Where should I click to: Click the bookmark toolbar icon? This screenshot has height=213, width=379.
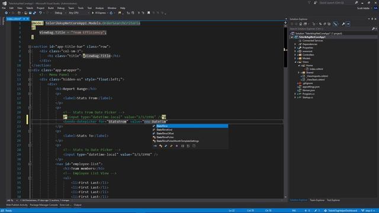point(149,13)
